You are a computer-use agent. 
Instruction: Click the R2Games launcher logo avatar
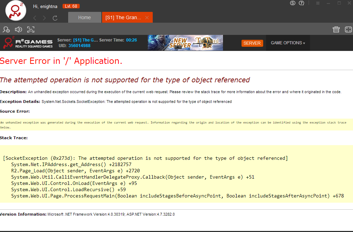[x=16, y=11]
